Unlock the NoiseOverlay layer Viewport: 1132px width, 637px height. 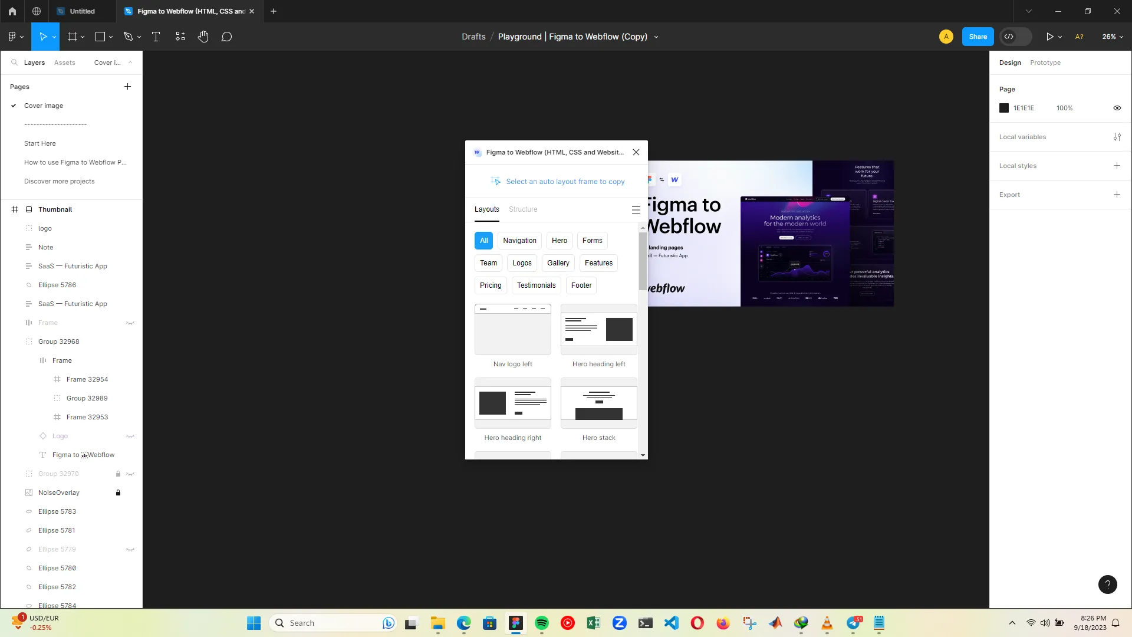pyautogui.click(x=118, y=492)
